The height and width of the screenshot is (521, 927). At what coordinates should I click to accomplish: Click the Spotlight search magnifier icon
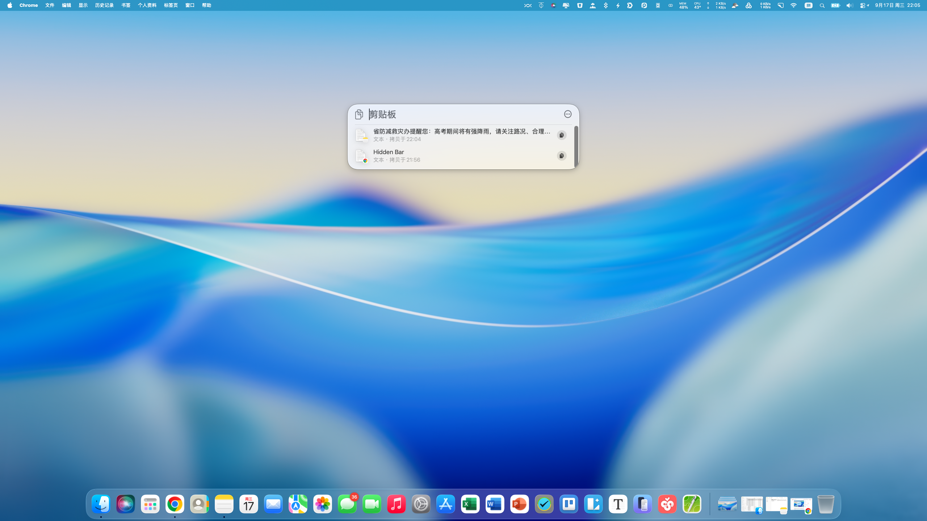(822, 5)
